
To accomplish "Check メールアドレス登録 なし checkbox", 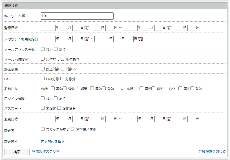I will point(43,49).
